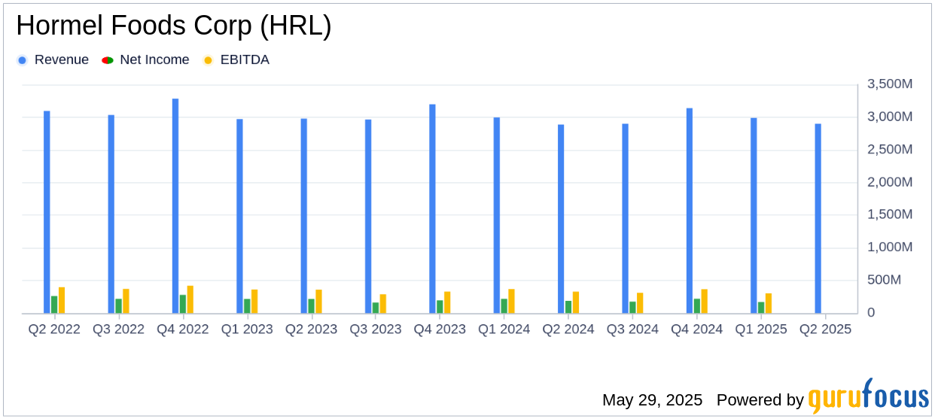Click the 3,000M y-axis value
935x419 pixels.
[890, 117]
